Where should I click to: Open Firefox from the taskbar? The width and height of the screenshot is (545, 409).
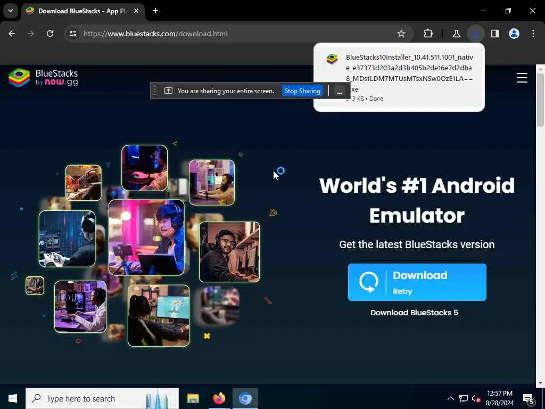click(219, 398)
